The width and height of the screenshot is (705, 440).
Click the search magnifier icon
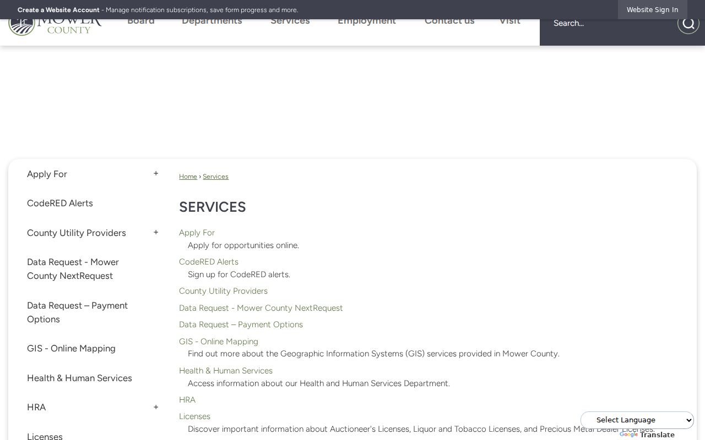[688, 24]
